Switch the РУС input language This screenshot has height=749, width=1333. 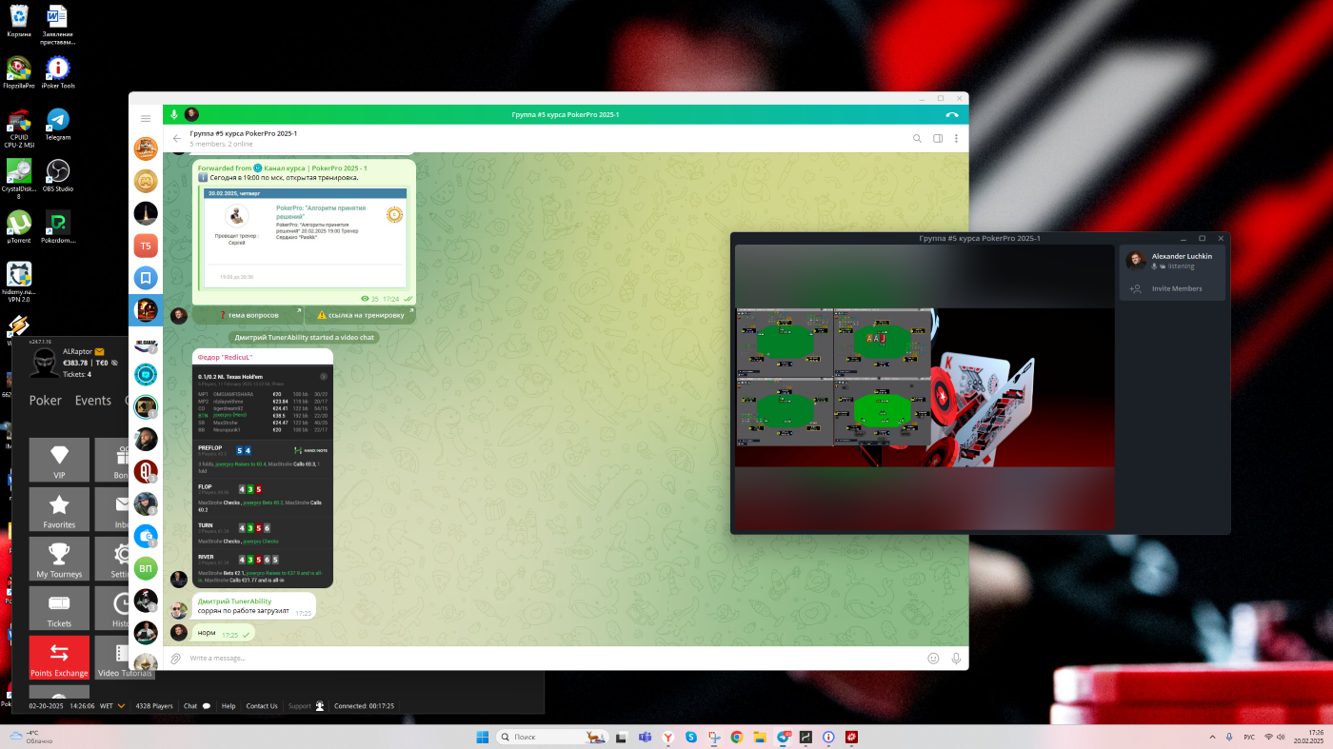(1249, 737)
